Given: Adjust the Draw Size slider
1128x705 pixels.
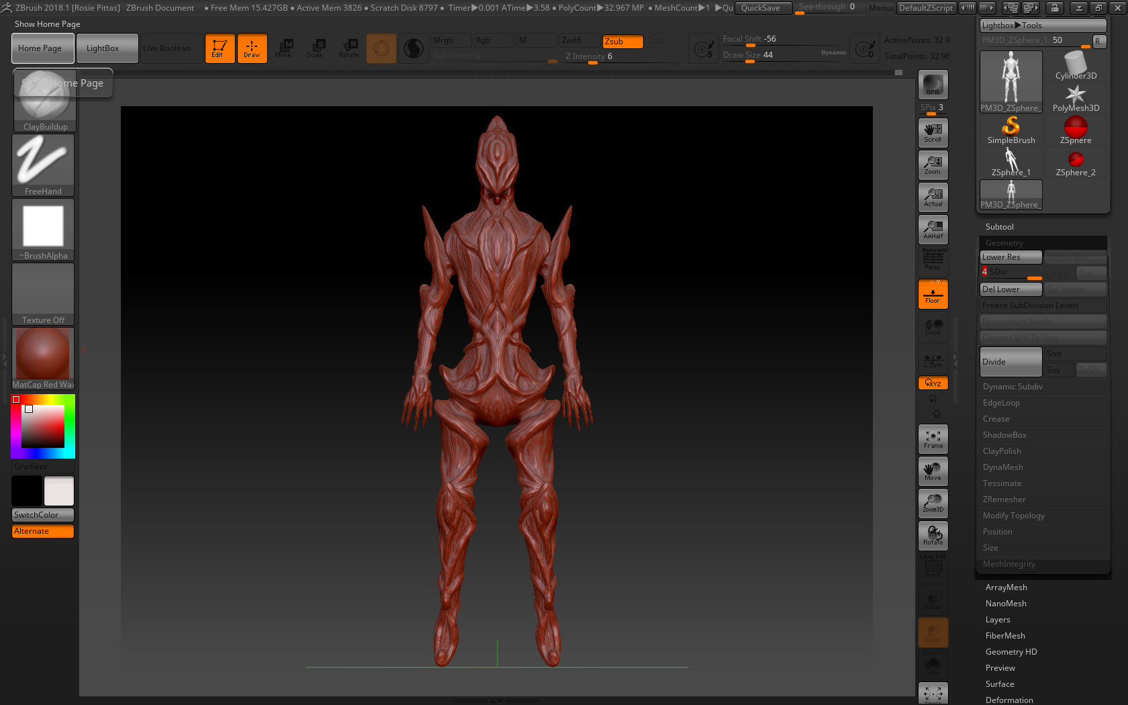Looking at the screenshot, I should pyautogui.click(x=784, y=55).
